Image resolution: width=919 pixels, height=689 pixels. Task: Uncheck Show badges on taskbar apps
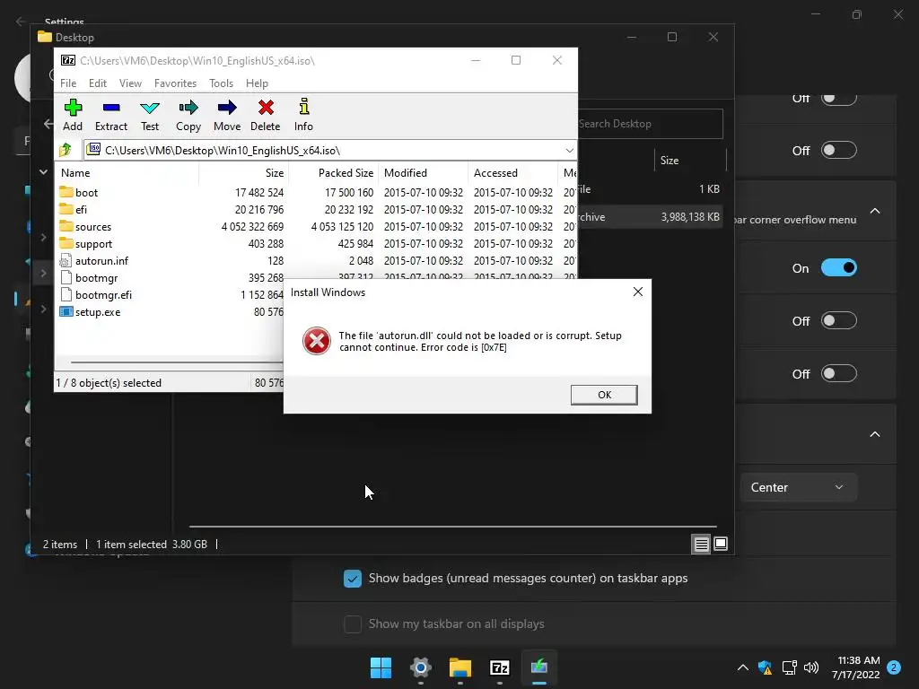(352, 579)
